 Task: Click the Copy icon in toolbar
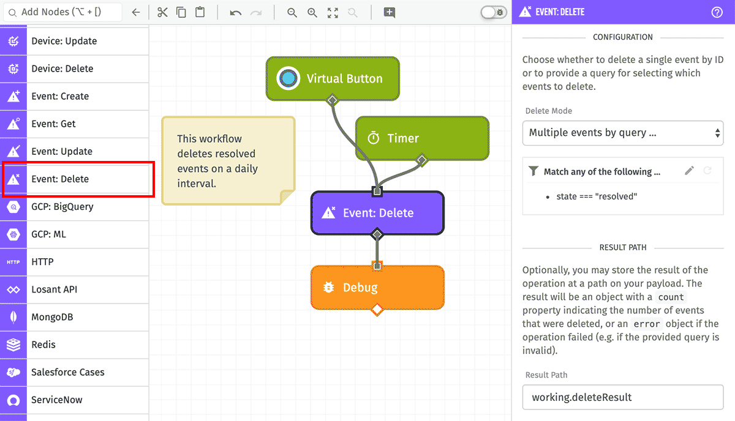[181, 12]
